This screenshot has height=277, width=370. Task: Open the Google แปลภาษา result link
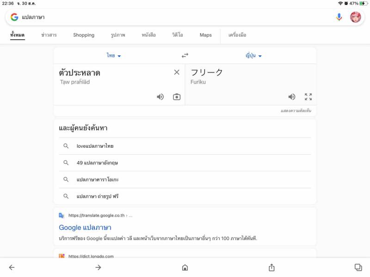pyautogui.click(x=85, y=228)
